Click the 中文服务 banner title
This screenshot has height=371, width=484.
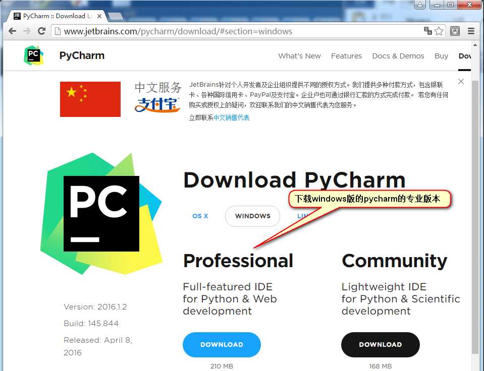pos(158,87)
